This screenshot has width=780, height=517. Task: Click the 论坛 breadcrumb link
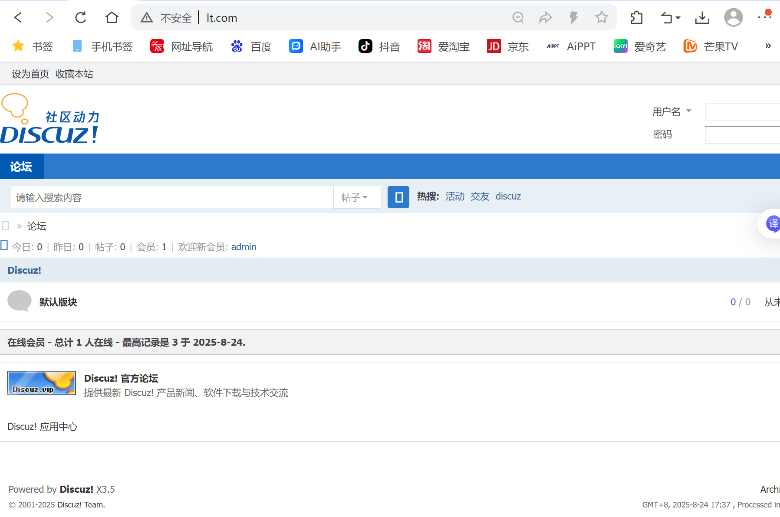coord(37,226)
